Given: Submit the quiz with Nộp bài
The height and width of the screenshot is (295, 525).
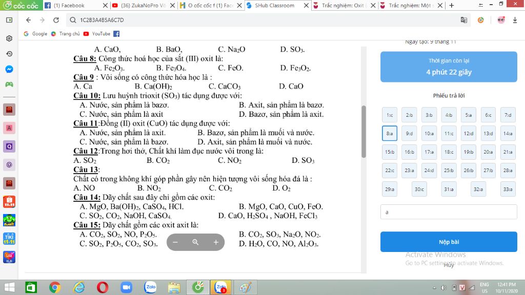Looking at the screenshot, I should click(x=449, y=242).
